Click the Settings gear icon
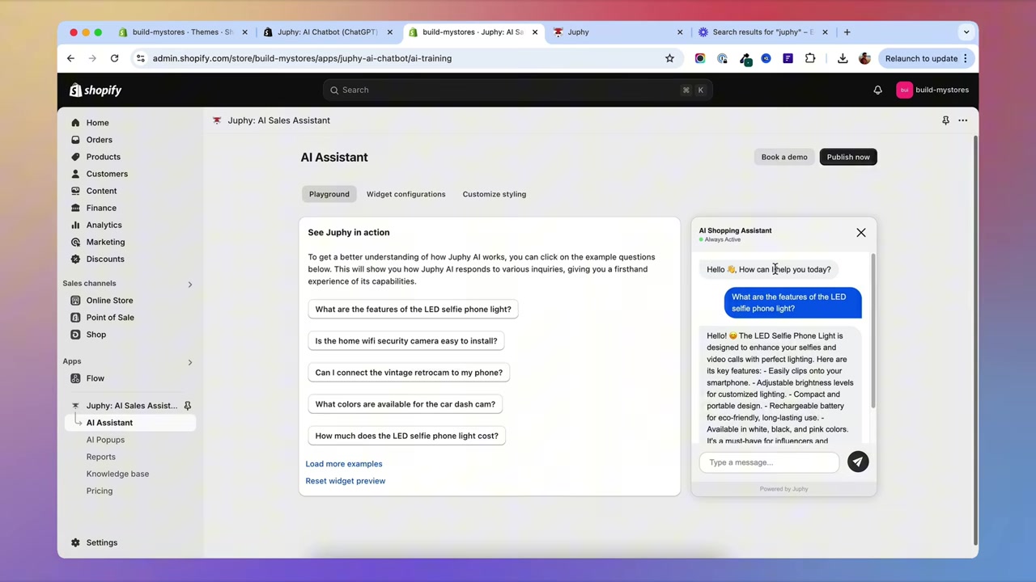Image resolution: width=1036 pixels, height=582 pixels. 75,542
